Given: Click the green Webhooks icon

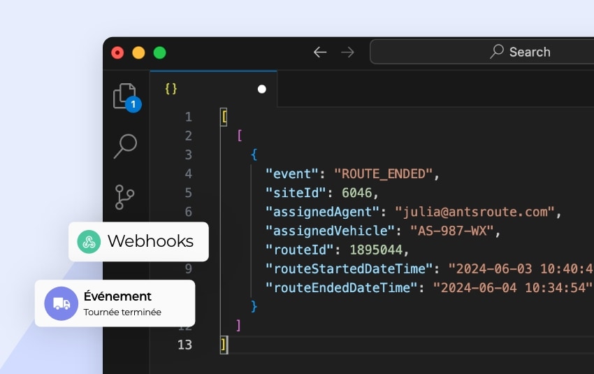Looking at the screenshot, I should (89, 242).
